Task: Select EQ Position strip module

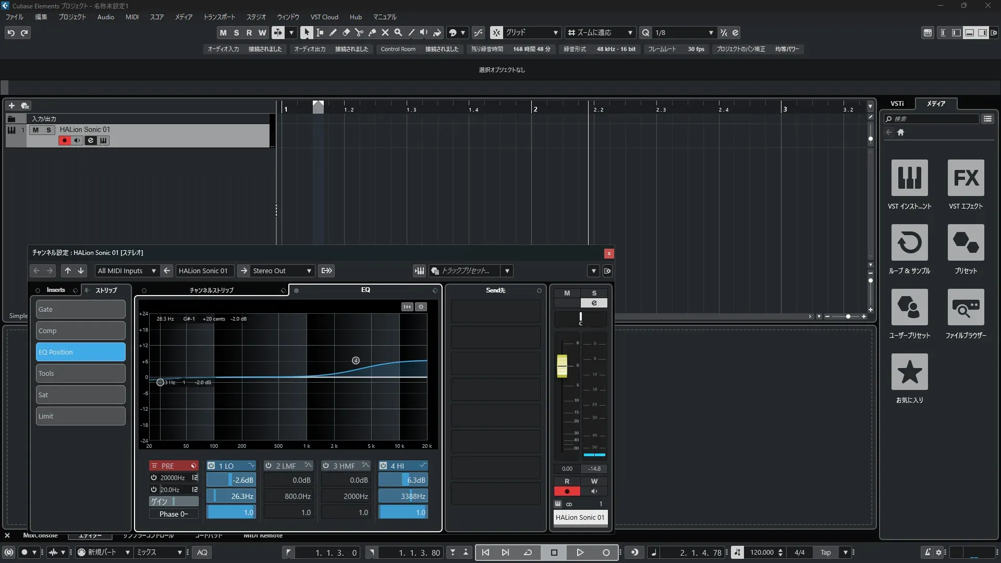Action: [x=80, y=352]
